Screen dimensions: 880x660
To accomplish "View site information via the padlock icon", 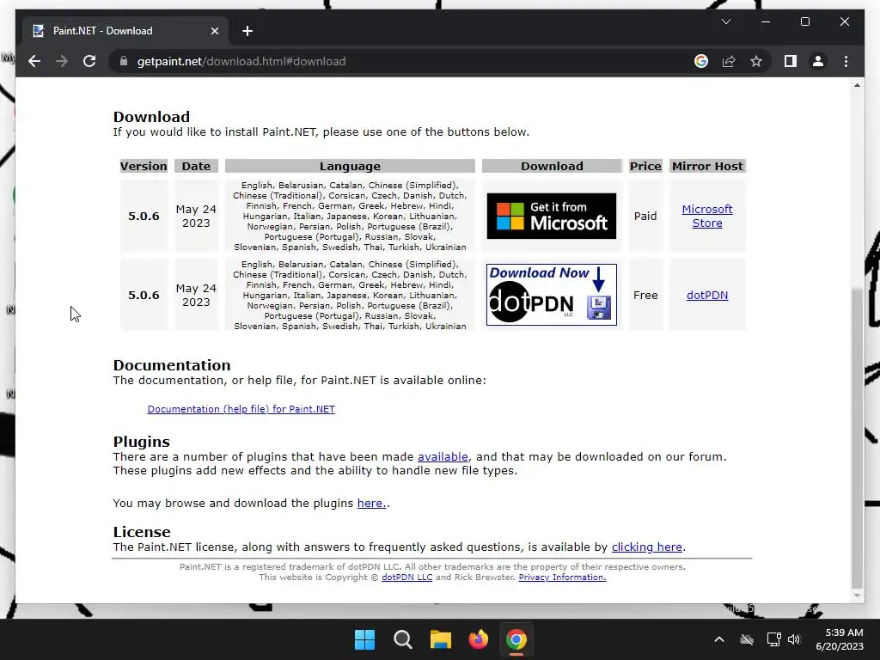I will point(124,61).
